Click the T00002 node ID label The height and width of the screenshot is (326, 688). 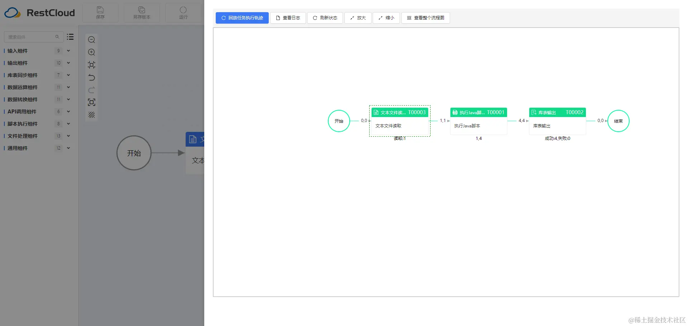[574, 112]
